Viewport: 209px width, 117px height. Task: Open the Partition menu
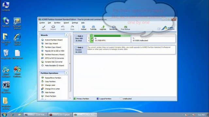[x=57, y=23]
